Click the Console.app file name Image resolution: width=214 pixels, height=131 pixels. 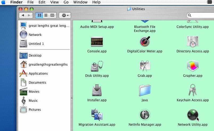click(97, 51)
